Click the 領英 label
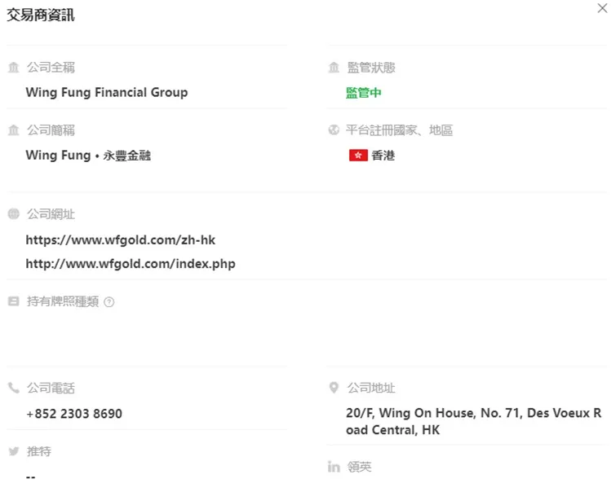Screen dimensions: 611x492 359,466
